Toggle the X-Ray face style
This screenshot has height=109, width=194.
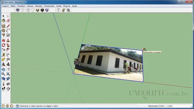[18, 10]
